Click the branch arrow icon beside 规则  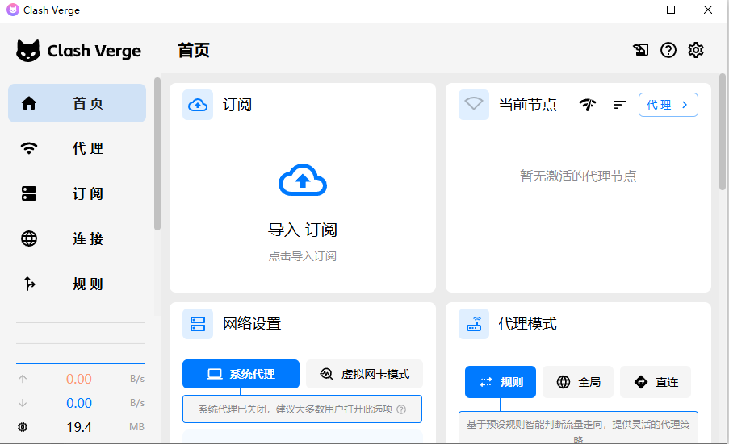[29, 284]
